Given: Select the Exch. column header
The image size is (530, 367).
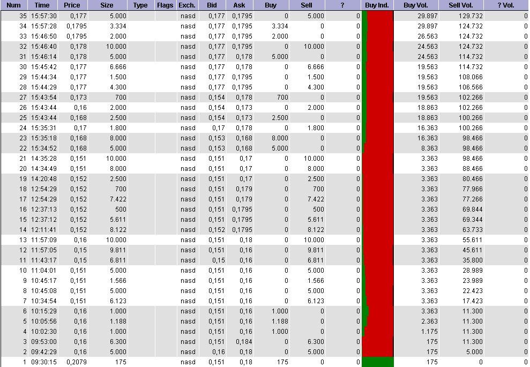Looking at the screenshot, I should coord(186,5).
